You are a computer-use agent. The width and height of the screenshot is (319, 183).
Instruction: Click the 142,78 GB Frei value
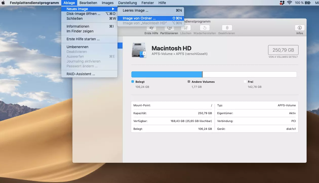(255, 87)
